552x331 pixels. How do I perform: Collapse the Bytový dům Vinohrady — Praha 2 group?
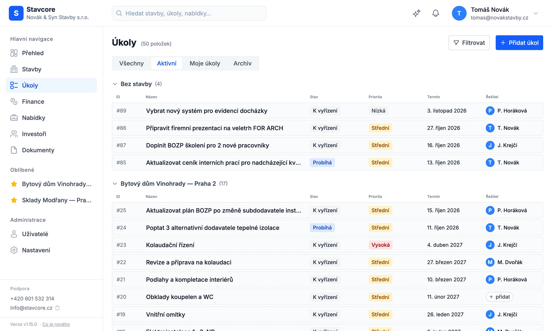click(x=115, y=184)
